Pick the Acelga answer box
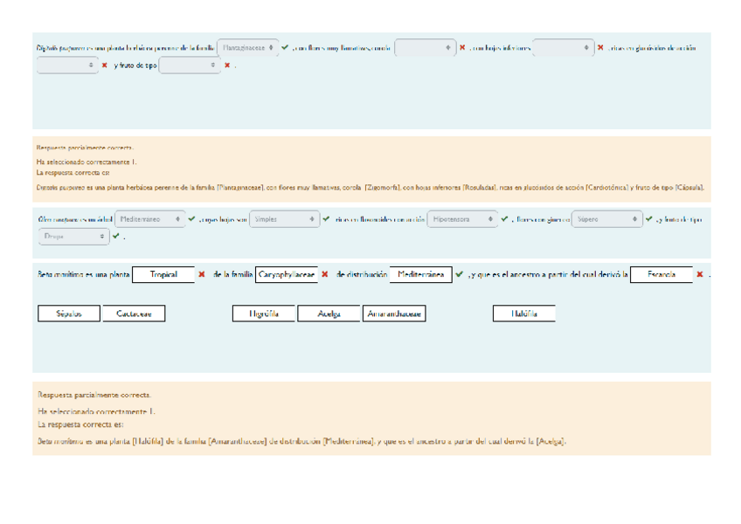Image resolution: width=741 pixels, height=524 pixels. 329,314
